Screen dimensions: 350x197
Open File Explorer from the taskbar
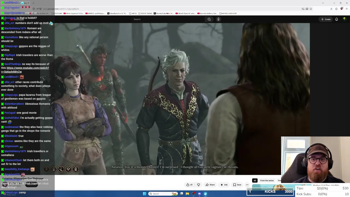187,194
